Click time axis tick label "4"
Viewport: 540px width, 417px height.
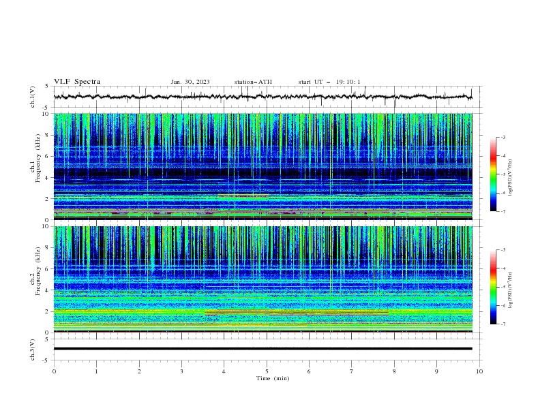224,371
